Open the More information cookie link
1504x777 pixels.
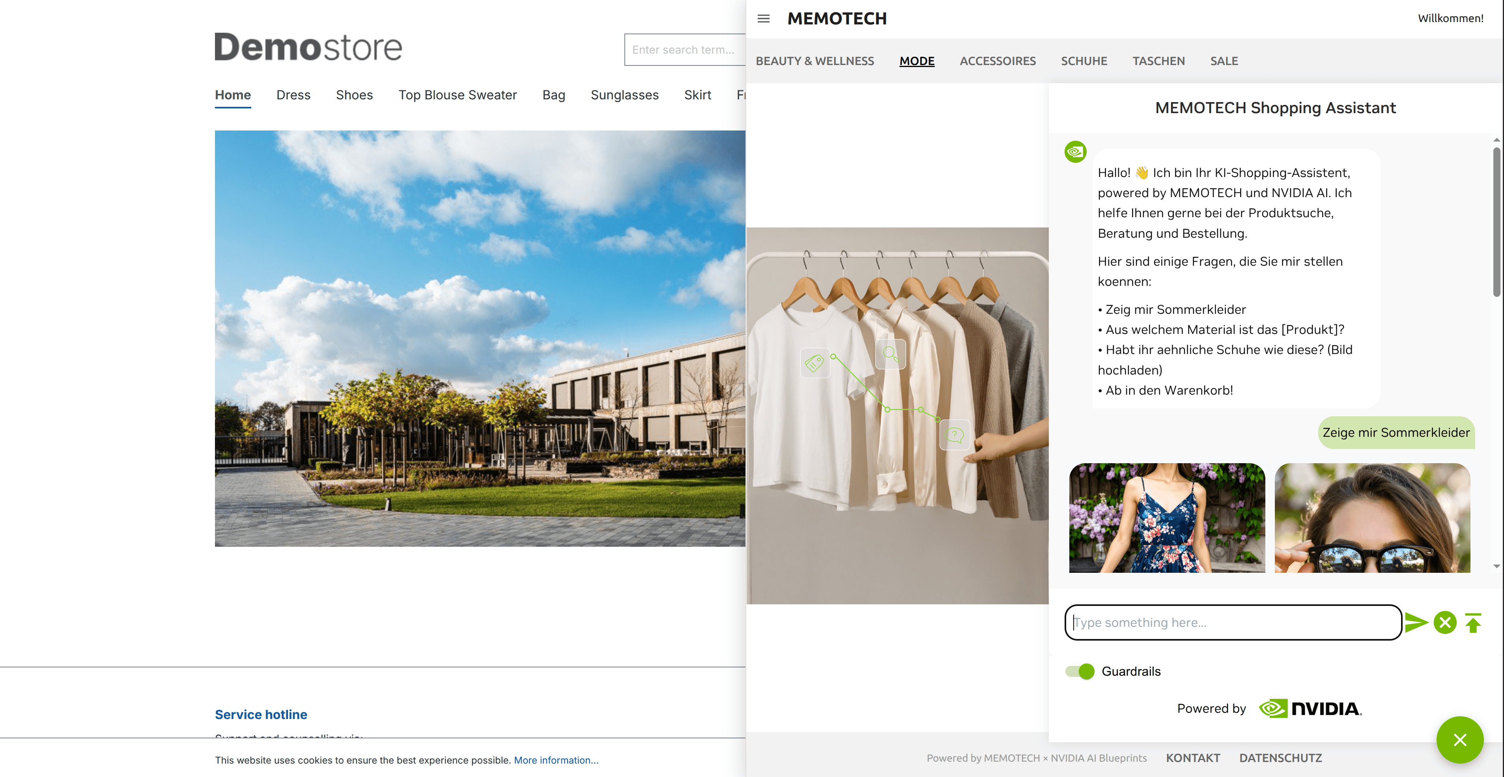pos(555,760)
